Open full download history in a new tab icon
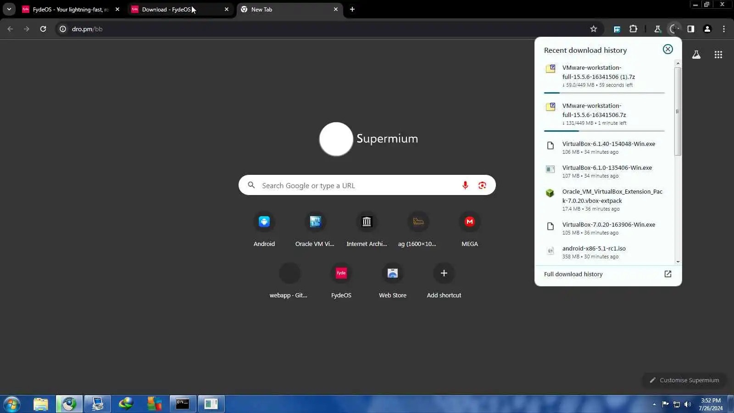 coord(668,274)
